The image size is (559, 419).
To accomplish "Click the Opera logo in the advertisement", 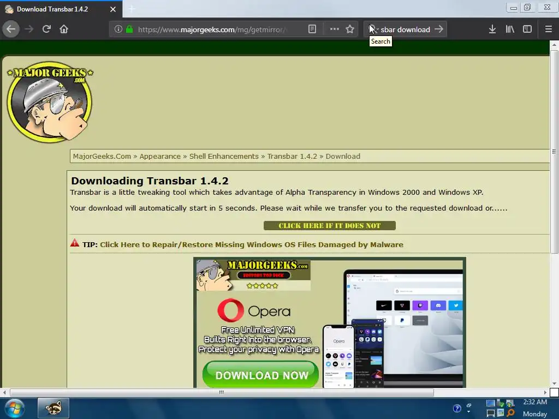I will 254,310.
